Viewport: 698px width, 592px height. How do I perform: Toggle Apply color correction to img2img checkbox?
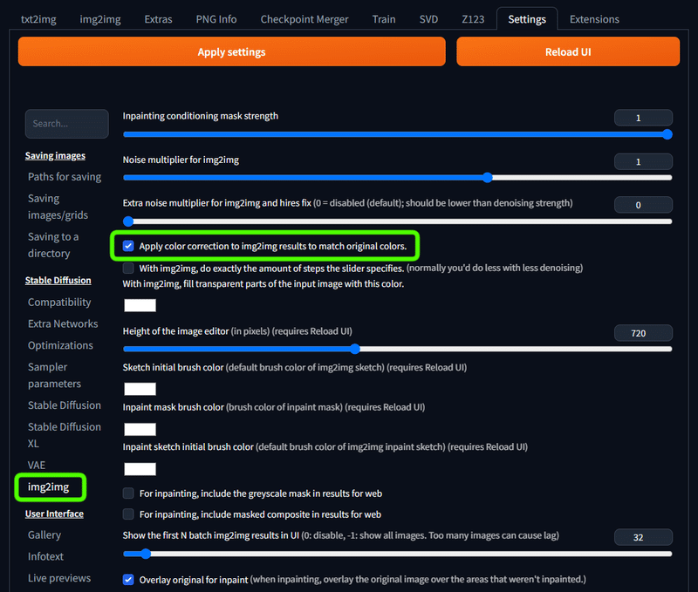128,246
